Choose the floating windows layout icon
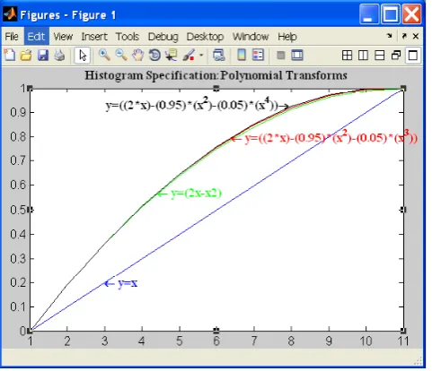432x371 pixels. coord(396,56)
